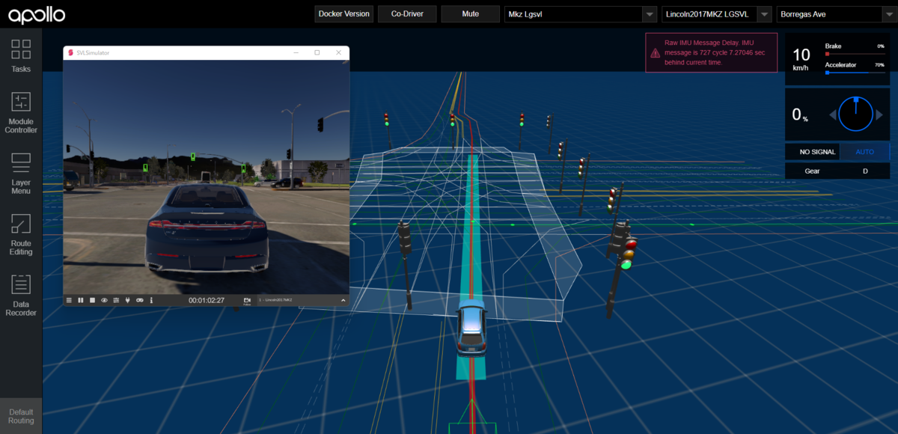
Task: Expand the Lincoln2017MKZ vehicle selector chevron
Action: 343,300
